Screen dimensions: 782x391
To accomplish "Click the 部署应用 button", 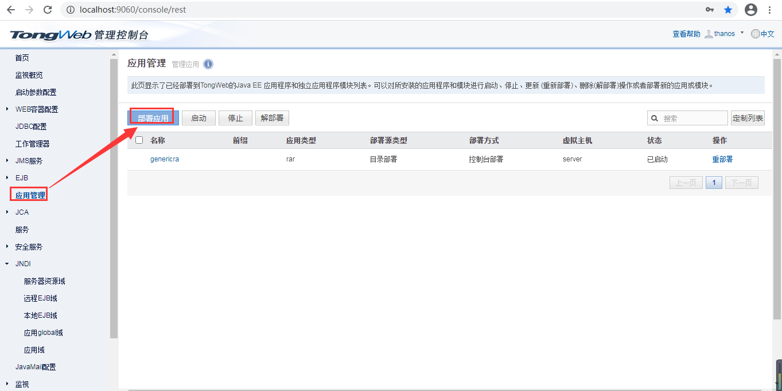I will coord(153,118).
